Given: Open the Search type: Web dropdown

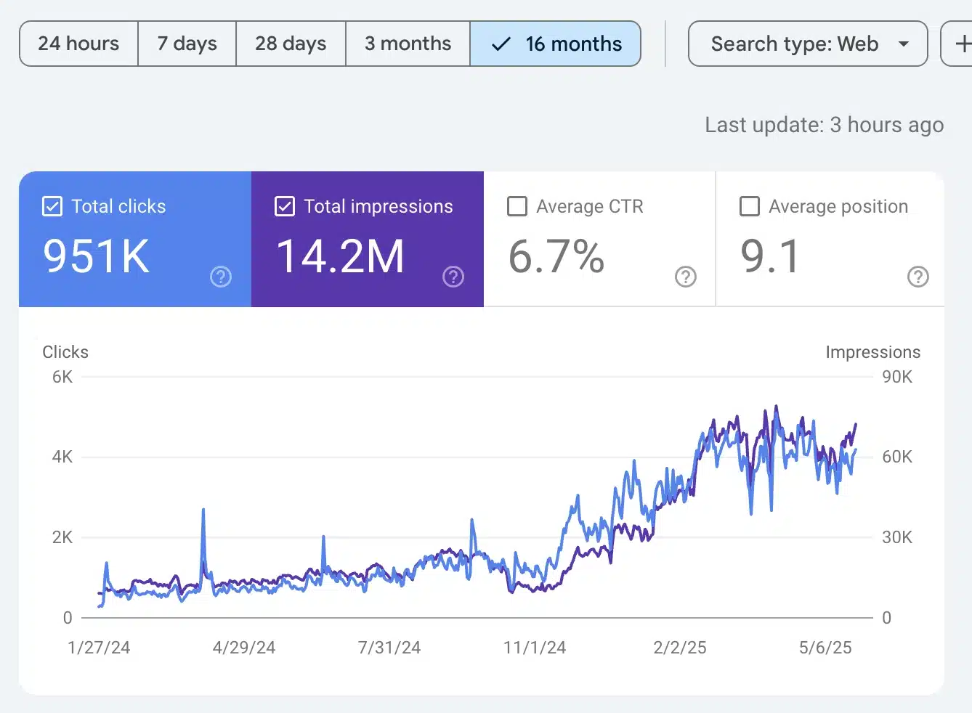Looking at the screenshot, I should [795, 44].
